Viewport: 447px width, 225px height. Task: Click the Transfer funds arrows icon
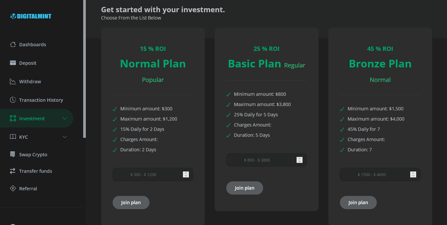[x=13, y=171]
